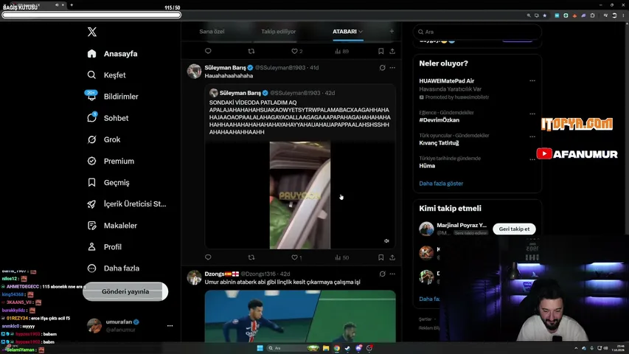Open options for #DevrimÖzkan trend
The width and height of the screenshot is (629, 354).
[532, 114]
